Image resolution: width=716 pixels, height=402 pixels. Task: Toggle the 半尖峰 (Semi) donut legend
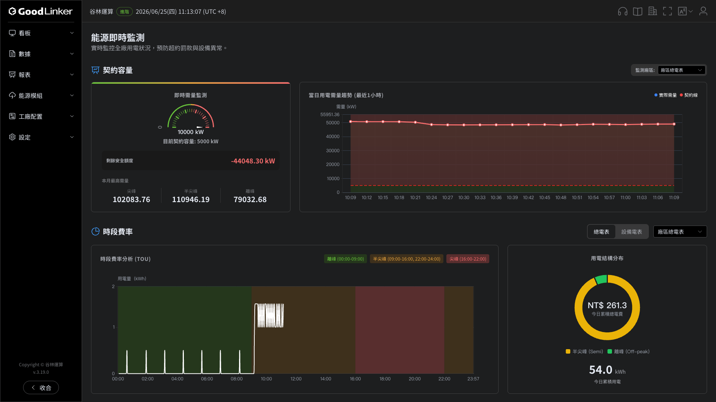tap(584, 351)
